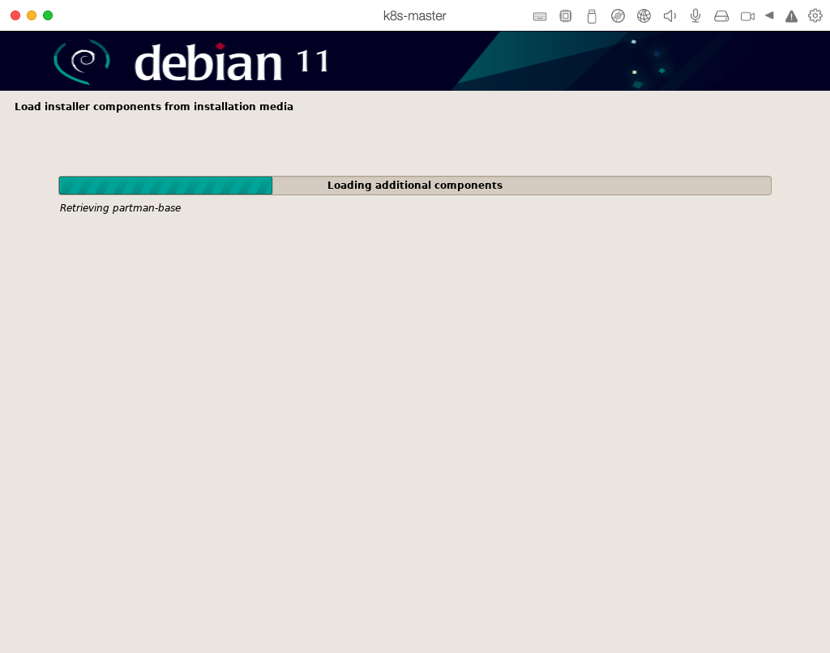Click the Debian swirl logo in the banner
Screen dimensions: 830x653
82,62
